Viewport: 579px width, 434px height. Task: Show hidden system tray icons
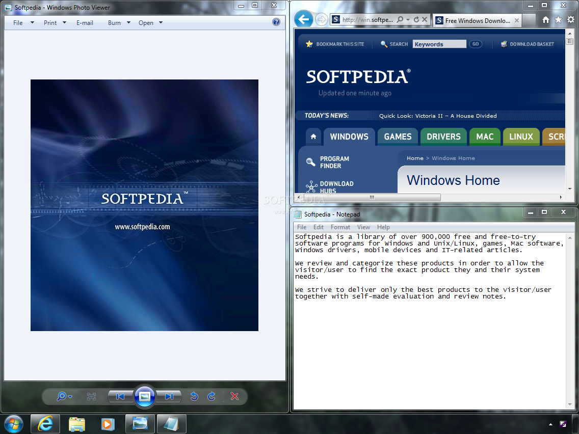pos(550,424)
